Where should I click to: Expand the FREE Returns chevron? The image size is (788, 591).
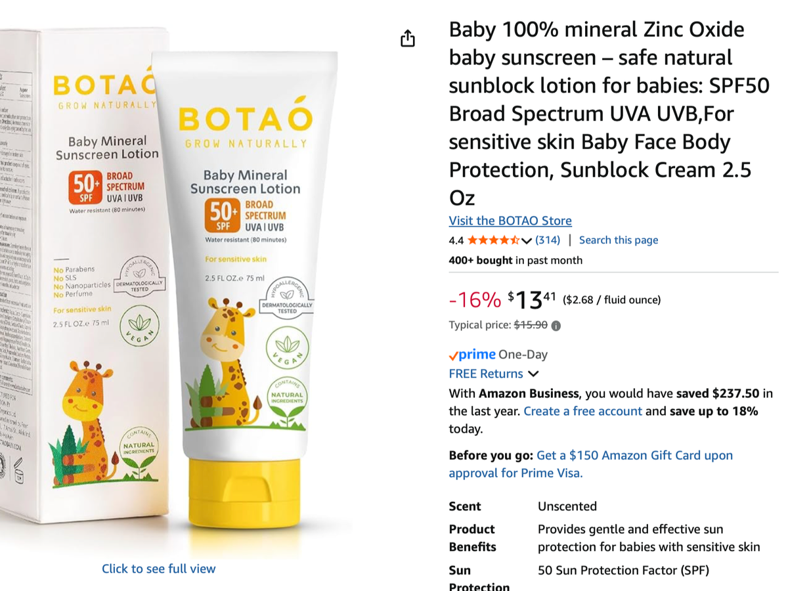tap(533, 374)
